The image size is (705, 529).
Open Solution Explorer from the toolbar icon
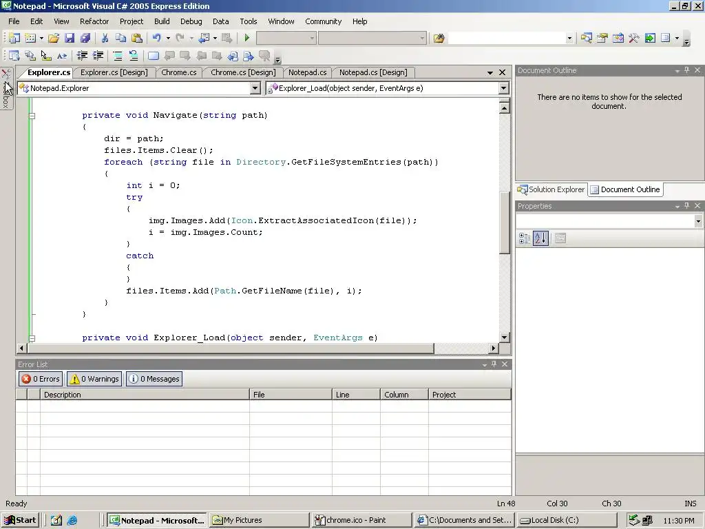coord(586,39)
